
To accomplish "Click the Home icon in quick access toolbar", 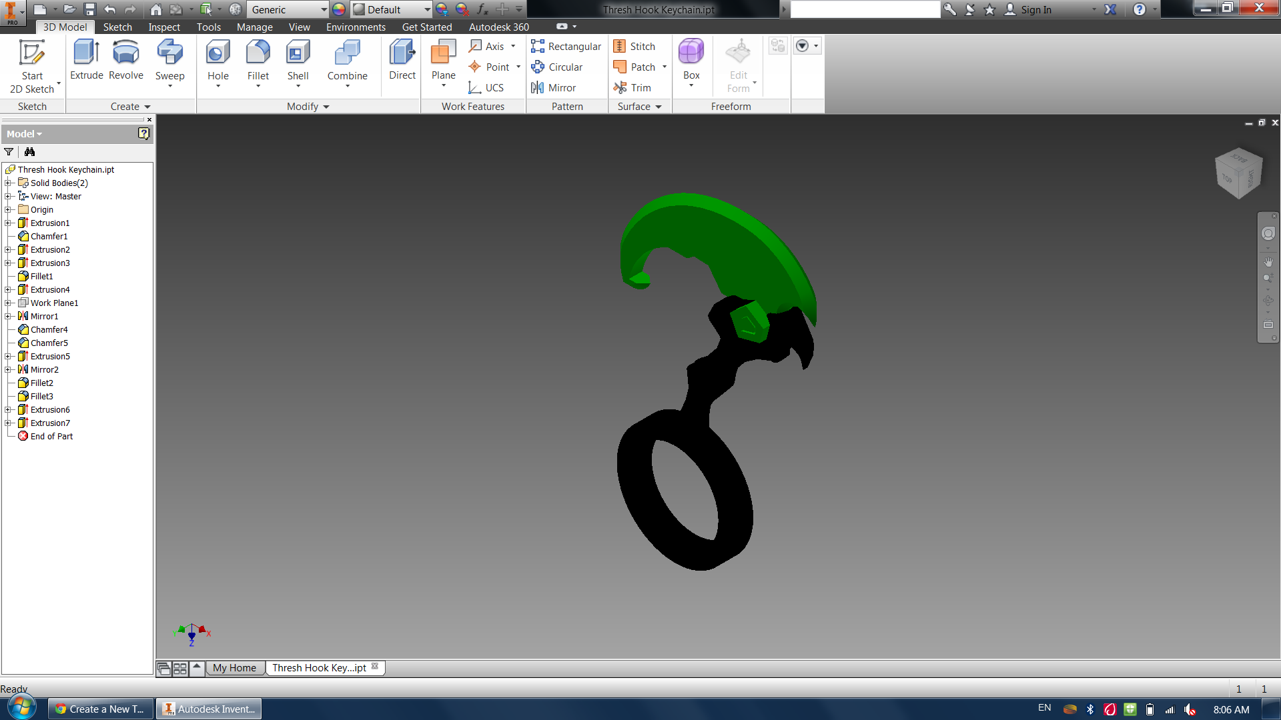I will coord(155,9).
